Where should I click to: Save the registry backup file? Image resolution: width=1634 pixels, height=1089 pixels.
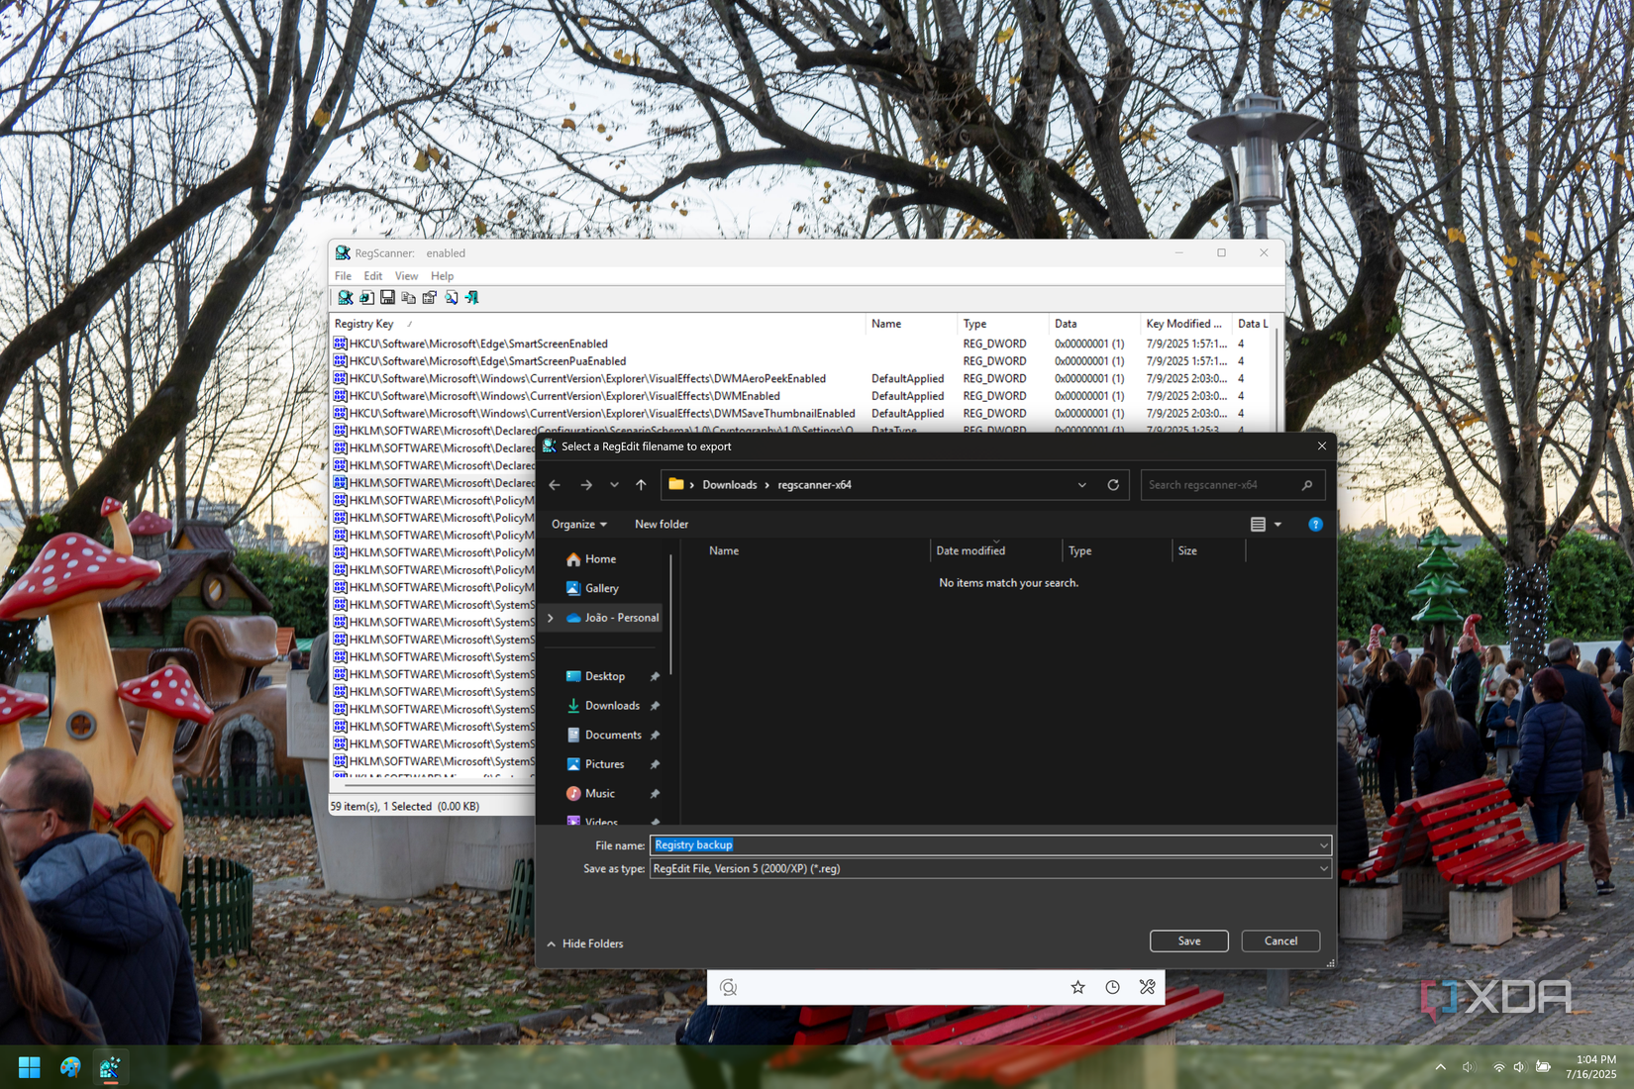[1188, 940]
